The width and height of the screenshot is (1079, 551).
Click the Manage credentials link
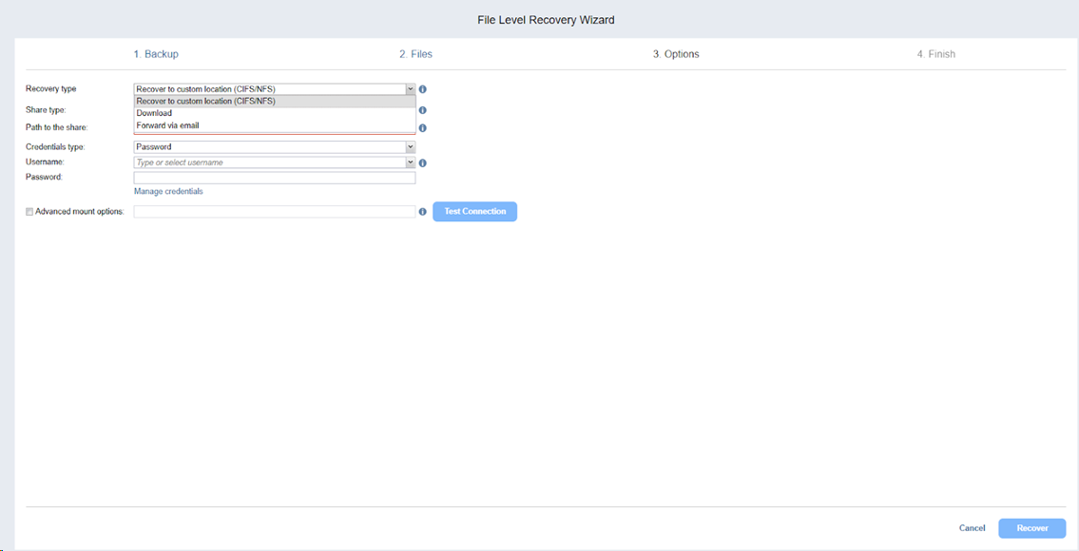tap(168, 191)
